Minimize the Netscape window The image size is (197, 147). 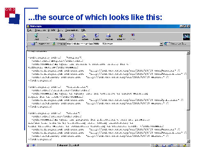click(181, 26)
